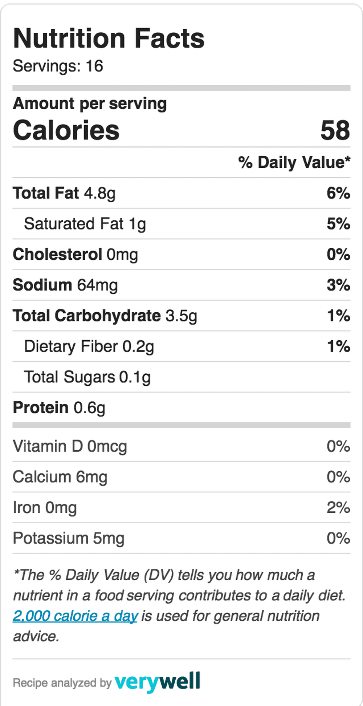Viewport: 363px width, 706px height.
Task: Select the Nutrition Facts heading
Action: point(109,38)
